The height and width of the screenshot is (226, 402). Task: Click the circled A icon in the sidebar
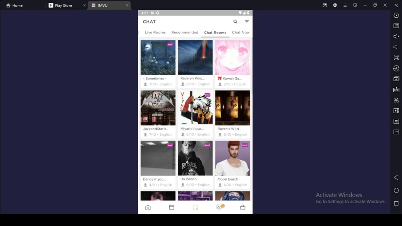point(396,68)
